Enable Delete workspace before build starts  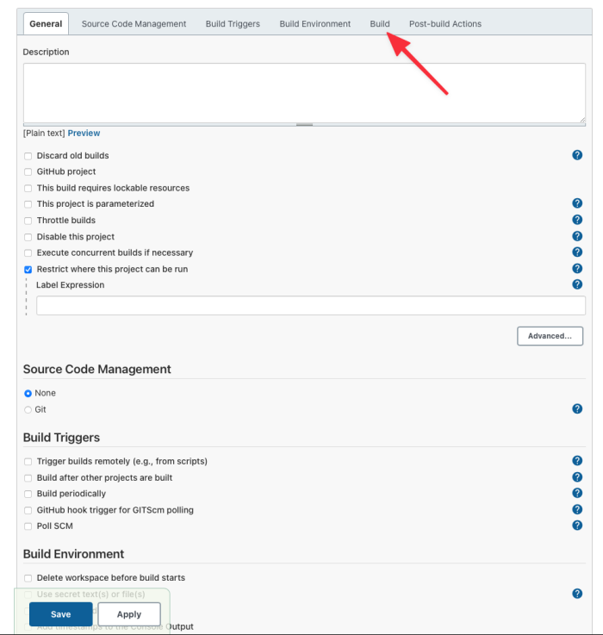[28, 578]
